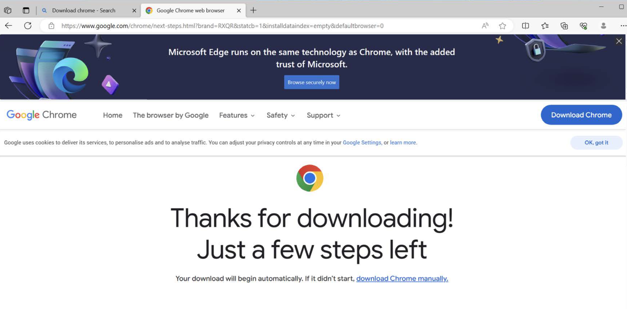Click download Chrome manually link

pyautogui.click(x=402, y=278)
